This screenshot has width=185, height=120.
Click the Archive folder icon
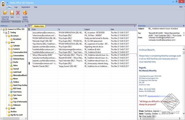[x=9, y=111]
